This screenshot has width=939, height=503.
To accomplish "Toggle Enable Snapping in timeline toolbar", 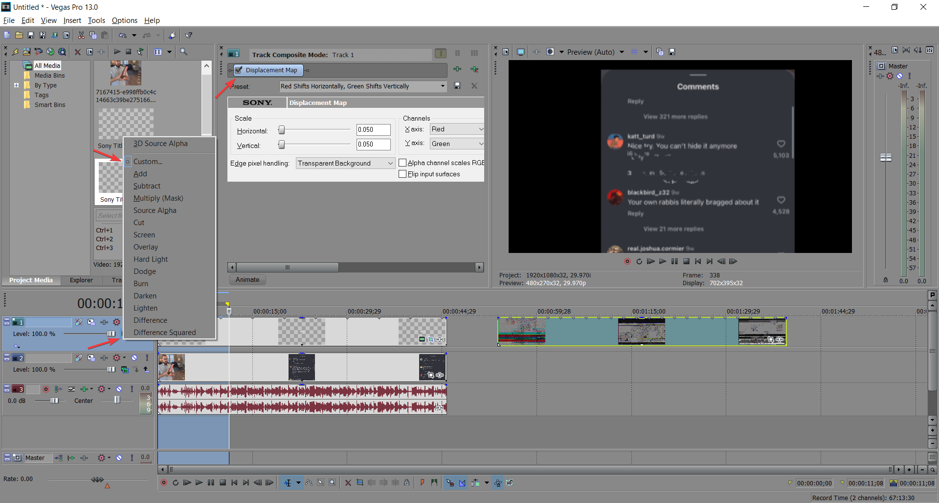I will click(x=450, y=483).
